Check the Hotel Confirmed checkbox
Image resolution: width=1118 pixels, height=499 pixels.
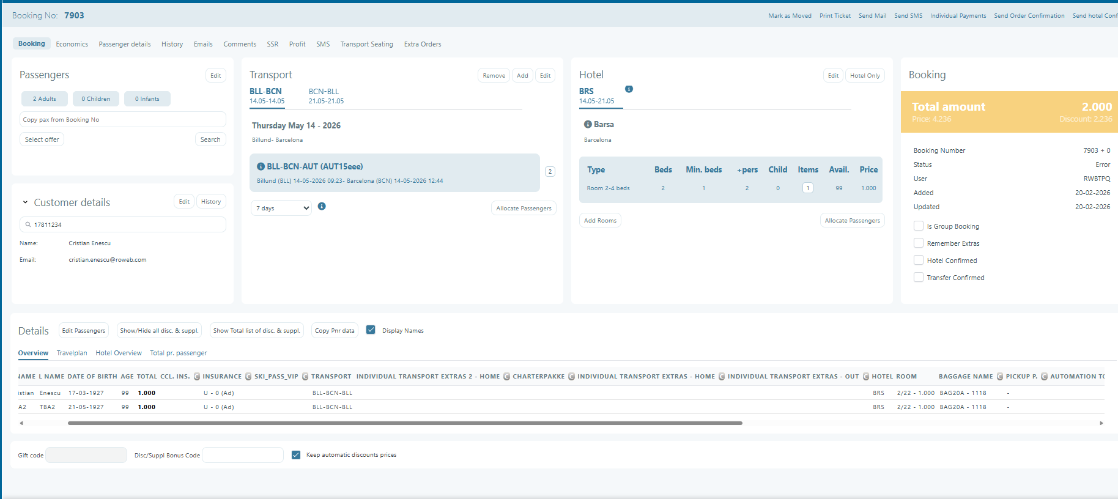(918, 261)
